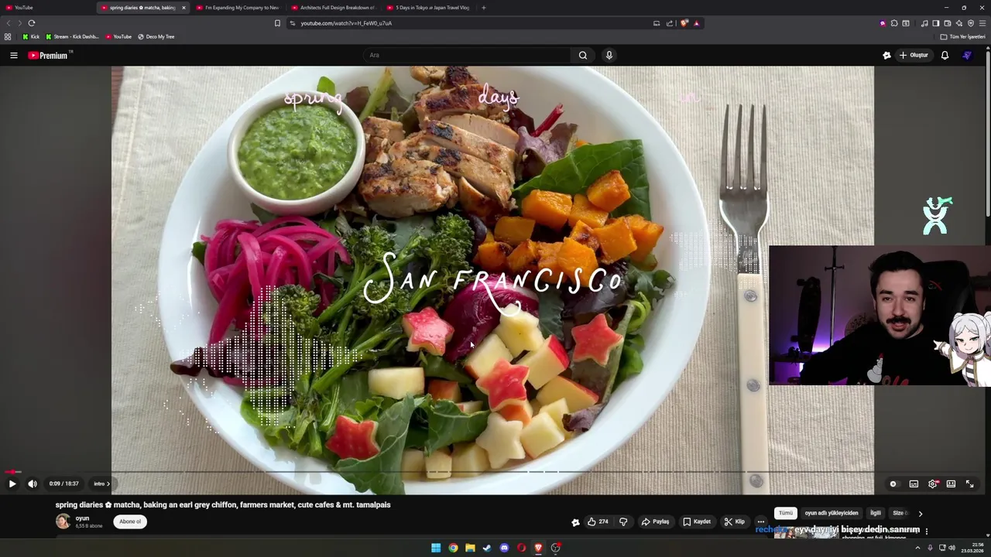
Task: Open the YouTube account avatar menu
Action: point(967,55)
